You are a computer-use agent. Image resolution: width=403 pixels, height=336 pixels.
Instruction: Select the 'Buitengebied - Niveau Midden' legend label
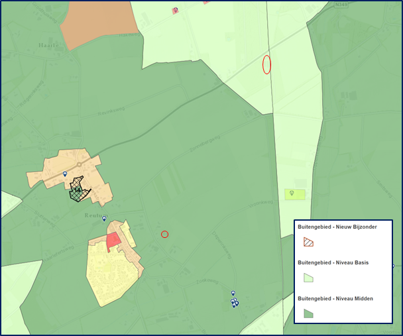pyautogui.click(x=335, y=298)
